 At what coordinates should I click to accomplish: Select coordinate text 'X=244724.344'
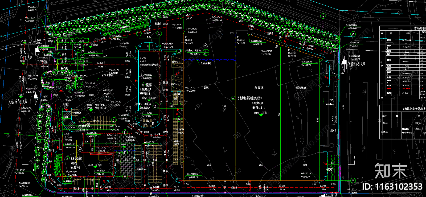click(x=190, y=88)
